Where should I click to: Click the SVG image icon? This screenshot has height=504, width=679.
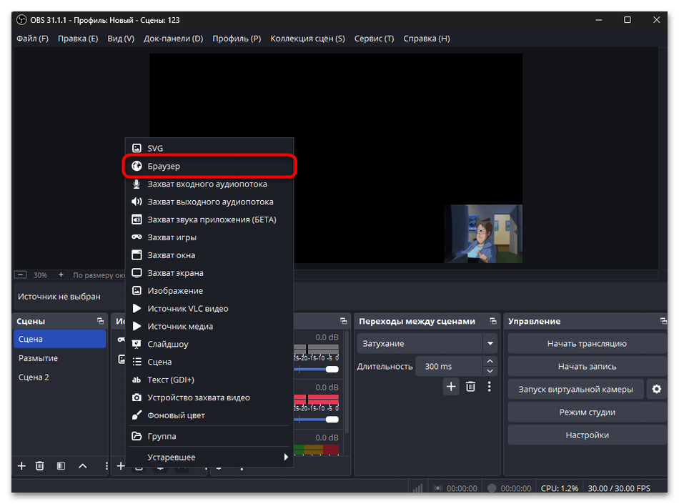pos(137,148)
